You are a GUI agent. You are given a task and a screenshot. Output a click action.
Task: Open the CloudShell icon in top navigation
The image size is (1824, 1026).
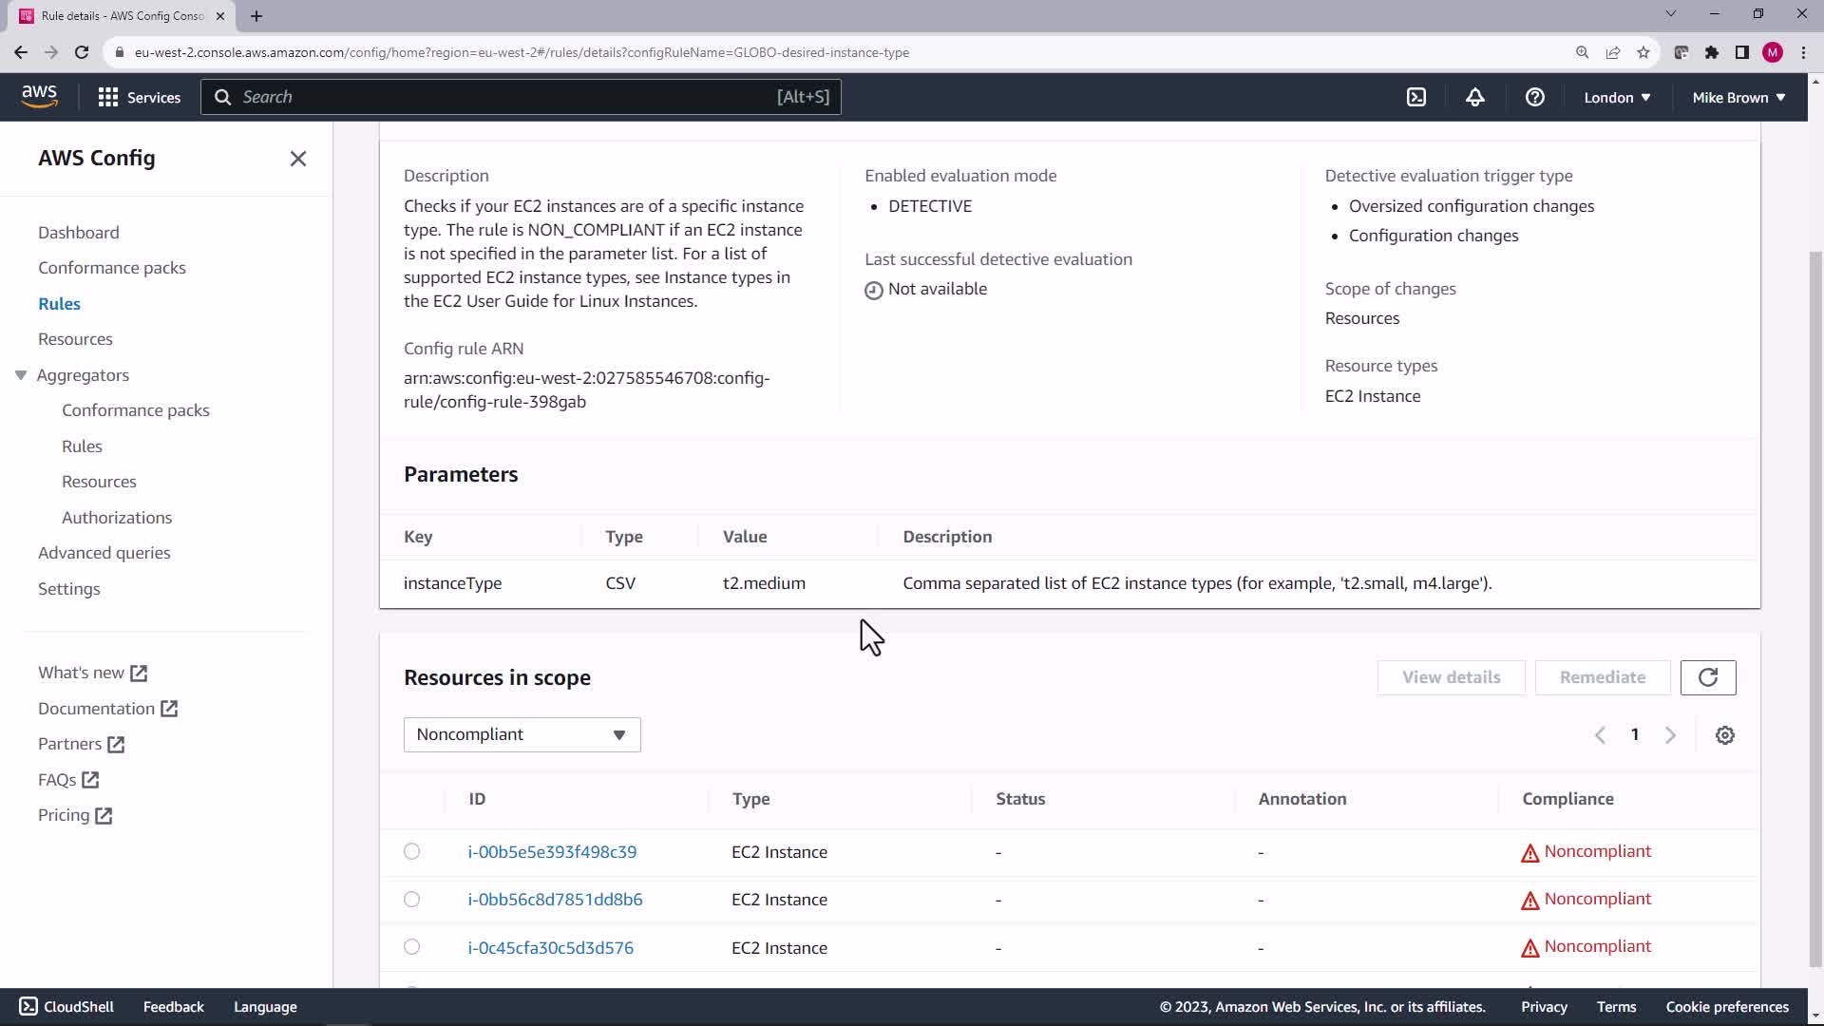[x=1416, y=97]
